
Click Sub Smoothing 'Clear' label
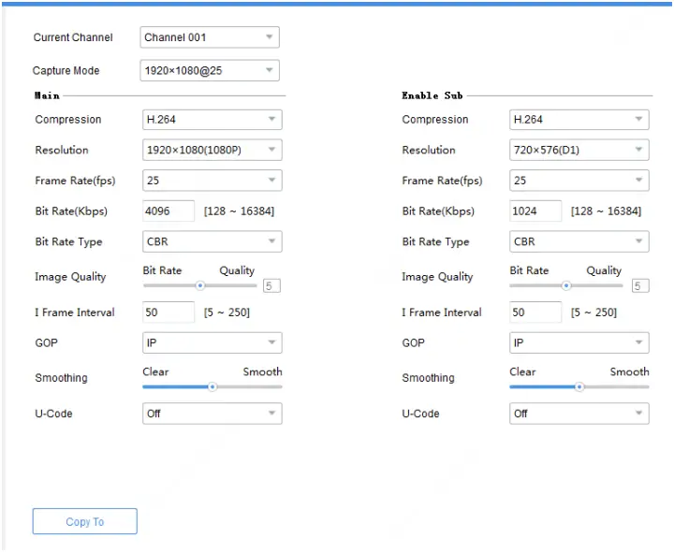[522, 371]
